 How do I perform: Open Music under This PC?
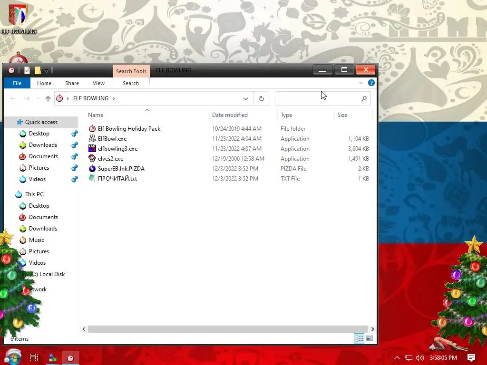37,240
